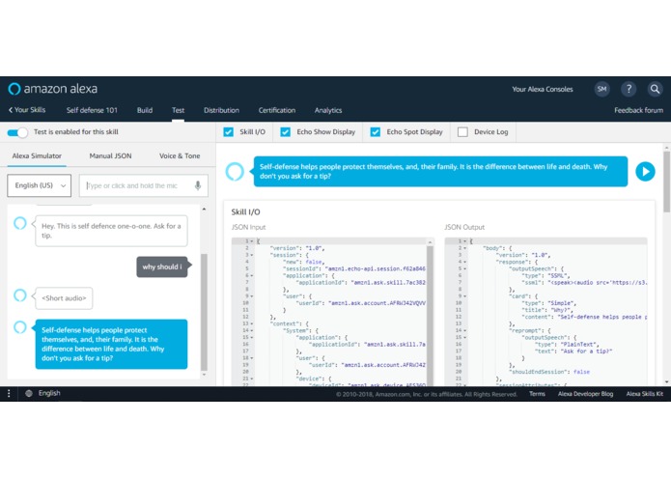Image resolution: width=671 pixels, height=477 pixels.
Task: Open the Self defense 101 skill tab
Action: [92, 110]
